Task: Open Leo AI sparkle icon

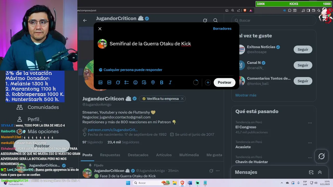Action: pos(319,10)
